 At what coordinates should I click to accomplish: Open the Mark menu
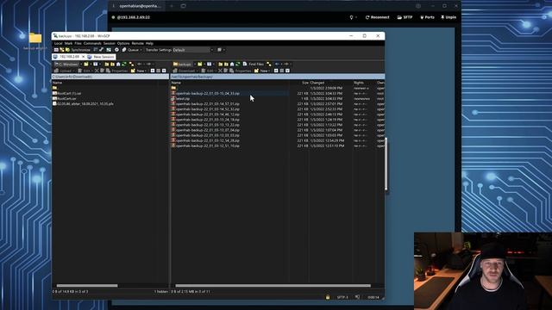click(68, 43)
